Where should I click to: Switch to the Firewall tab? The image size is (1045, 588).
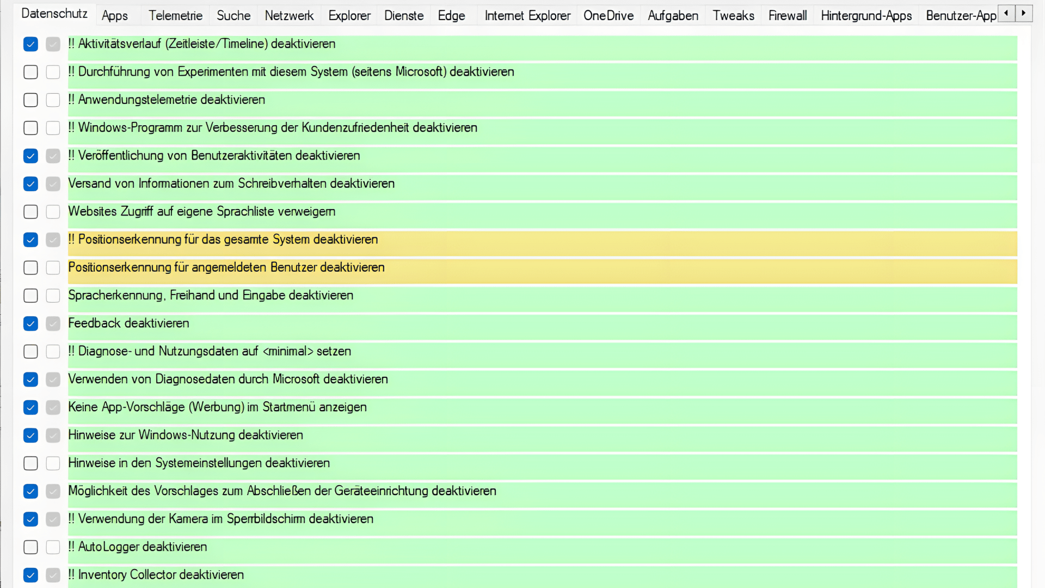click(x=787, y=16)
